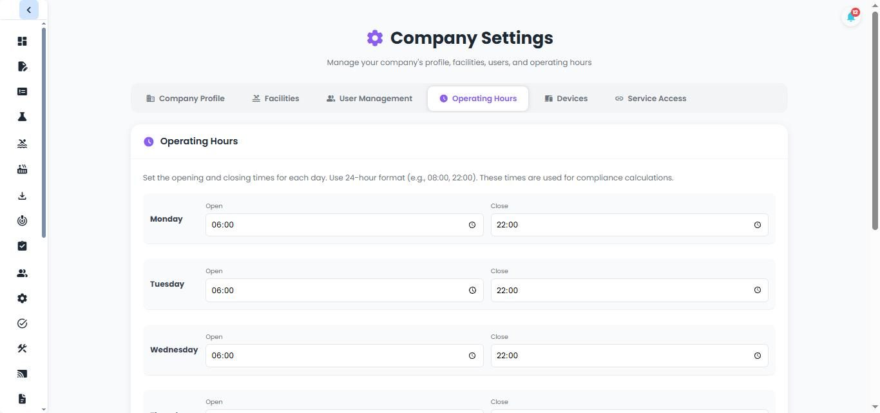
Task: Open the power target icon in sidebar
Action: (x=22, y=221)
